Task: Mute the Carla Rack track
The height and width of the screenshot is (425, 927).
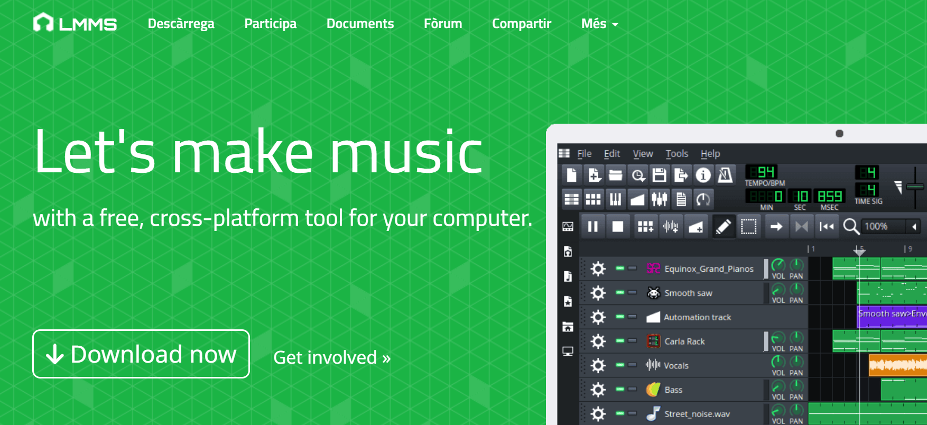Action: point(620,341)
